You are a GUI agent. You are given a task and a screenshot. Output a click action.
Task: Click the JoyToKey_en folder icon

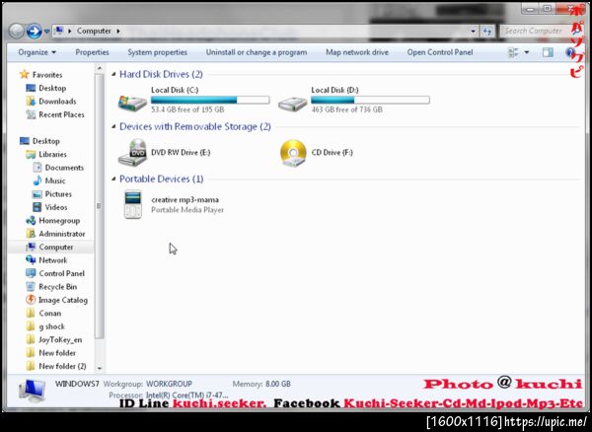click(x=31, y=339)
